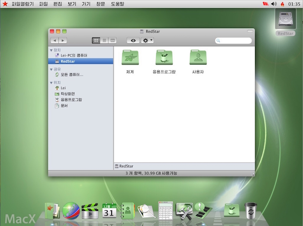The height and width of the screenshot is (226, 303).
Task: Open the Lei home folder in sidebar
Action: [x=81, y=88]
